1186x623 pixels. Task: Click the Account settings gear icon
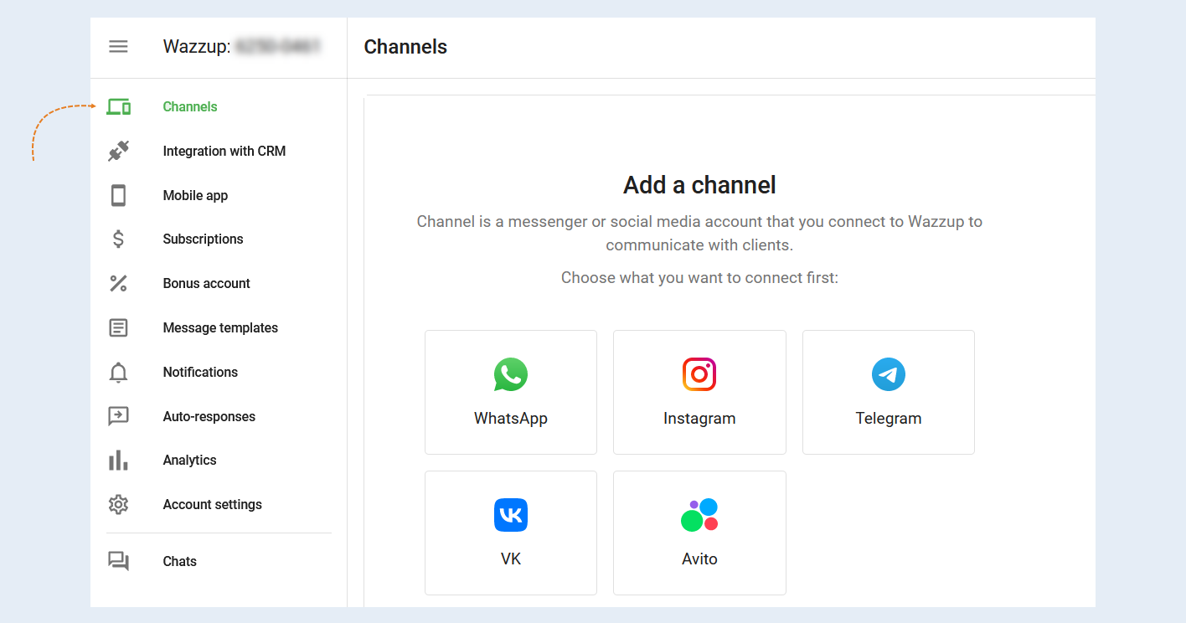pyautogui.click(x=118, y=505)
